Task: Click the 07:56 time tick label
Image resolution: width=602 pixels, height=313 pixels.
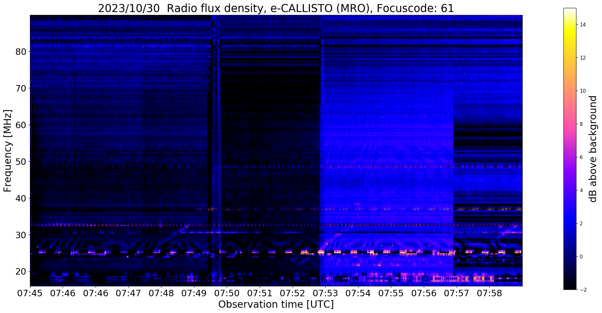Action: (x=424, y=293)
